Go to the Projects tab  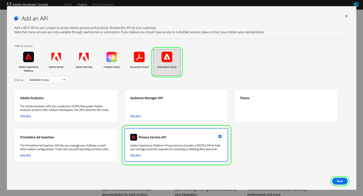82,4
